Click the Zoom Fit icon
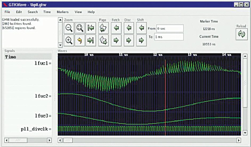Viewport: 251px width, 147px height. tap(79, 28)
